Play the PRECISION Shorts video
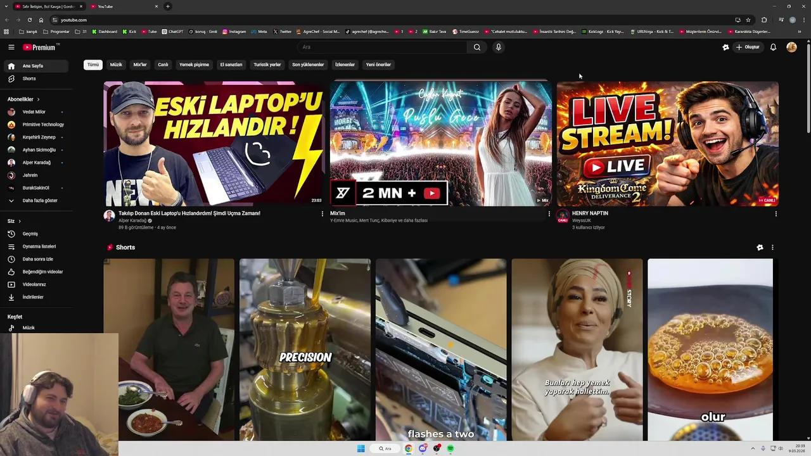The image size is (811, 456). tap(305, 350)
